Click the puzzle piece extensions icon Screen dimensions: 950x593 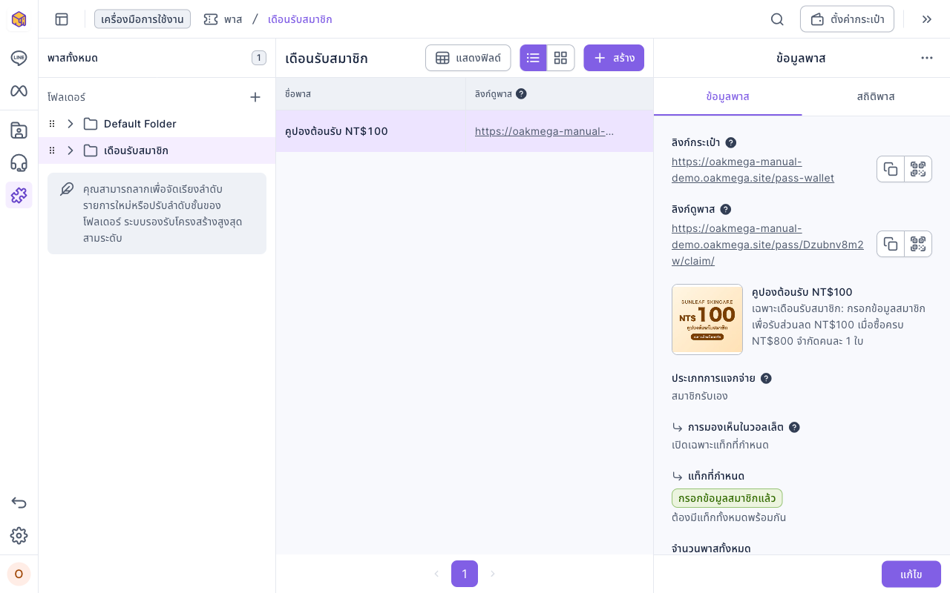click(x=19, y=195)
